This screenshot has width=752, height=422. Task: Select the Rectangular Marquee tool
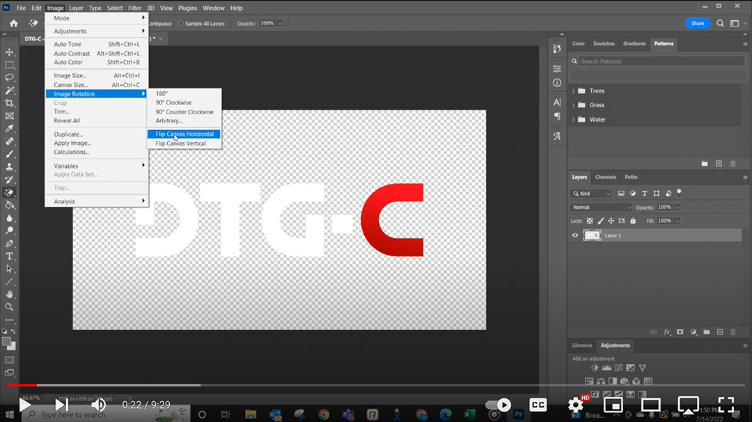[10, 65]
